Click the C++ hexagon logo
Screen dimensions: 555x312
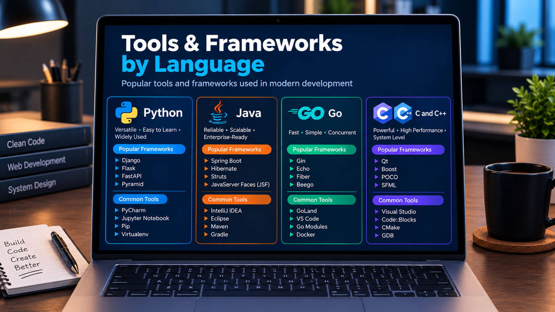pyautogui.click(x=403, y=113)
